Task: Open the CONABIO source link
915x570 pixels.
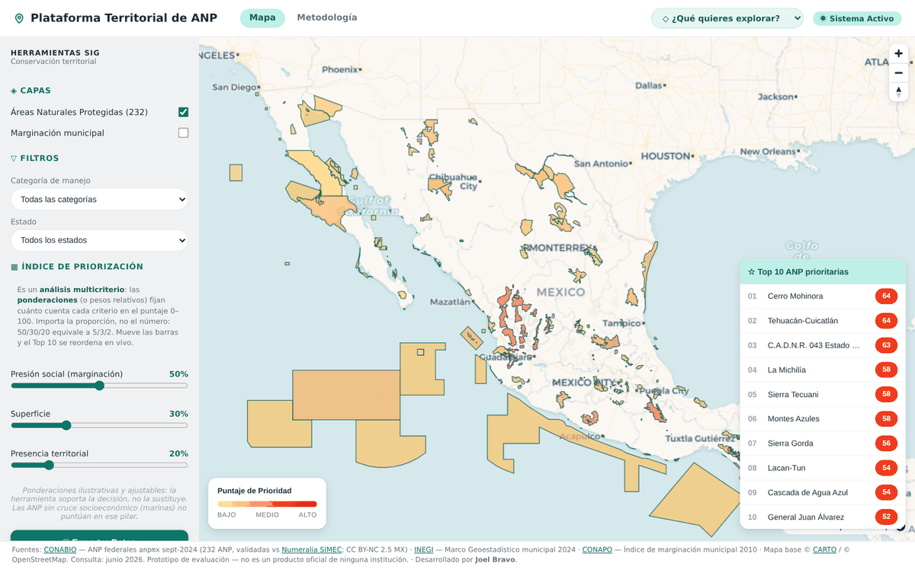Action: (x=60, y=549)
